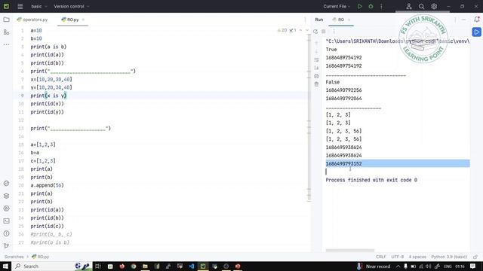Open the Structure tool window icon
This screenshot has height=271, width=483.
6,32
